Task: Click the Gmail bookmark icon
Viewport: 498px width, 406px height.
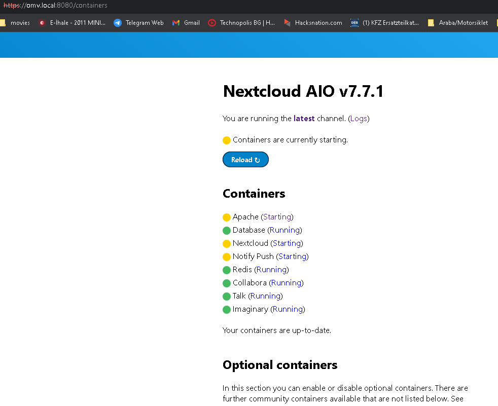Action: [x=176, y=23]
